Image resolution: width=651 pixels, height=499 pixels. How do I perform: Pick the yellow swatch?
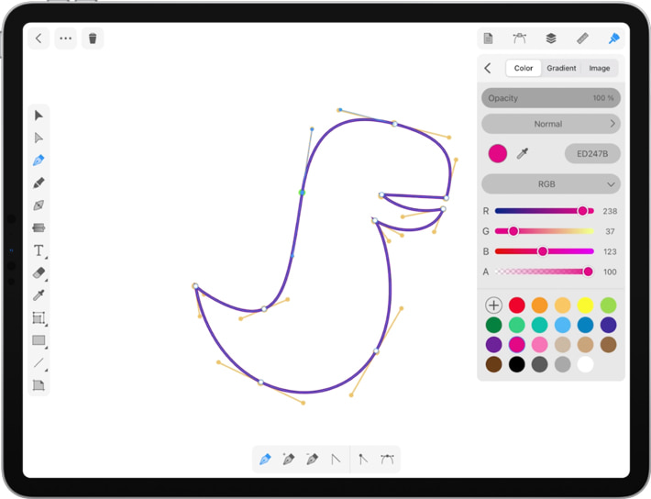coord(585,305)
